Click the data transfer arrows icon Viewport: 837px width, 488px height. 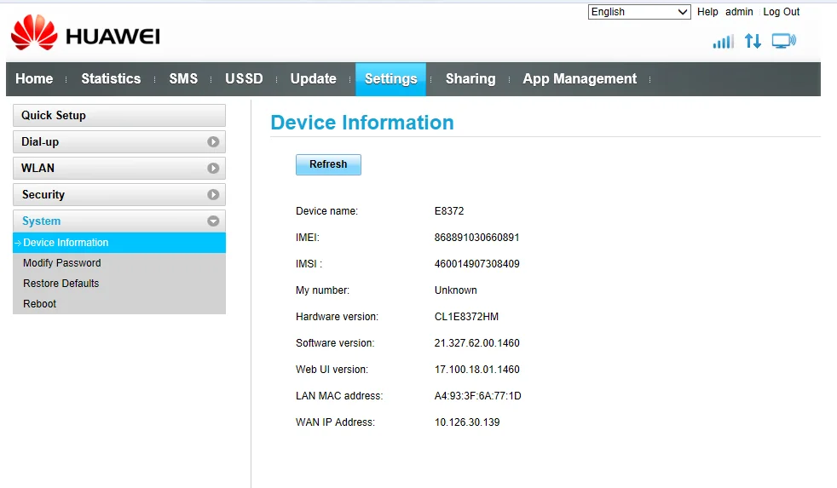tap(753, 41)
